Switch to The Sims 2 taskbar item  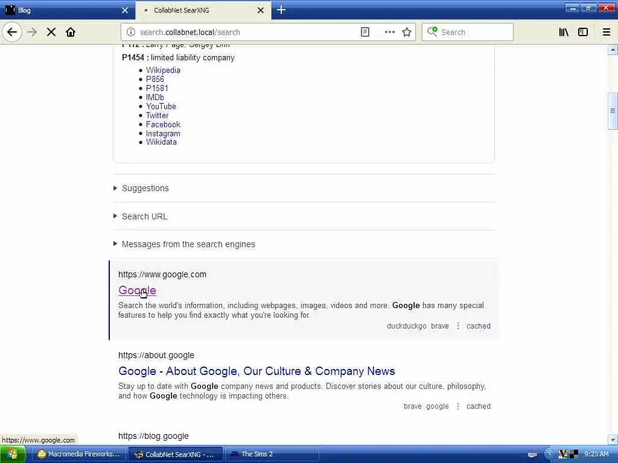(272, 455)
